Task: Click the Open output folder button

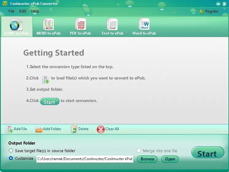Action: click(x=170, y=159)
